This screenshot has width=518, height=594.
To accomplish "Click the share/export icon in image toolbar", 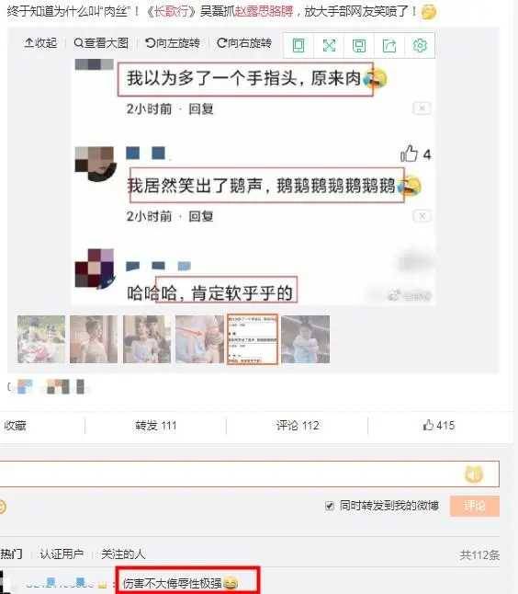I will coord(389,45).
